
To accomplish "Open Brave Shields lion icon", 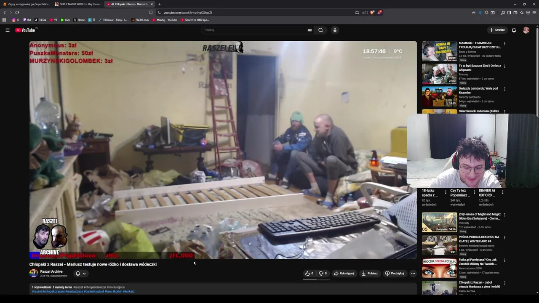I will (x=372, y=13).
